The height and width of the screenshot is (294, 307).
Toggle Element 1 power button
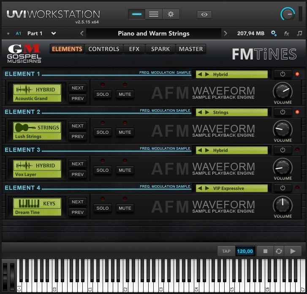(x=283, y=74)
